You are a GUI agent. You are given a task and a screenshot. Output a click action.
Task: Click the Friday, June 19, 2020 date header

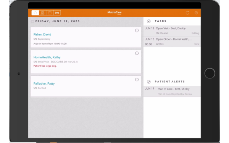57,21
